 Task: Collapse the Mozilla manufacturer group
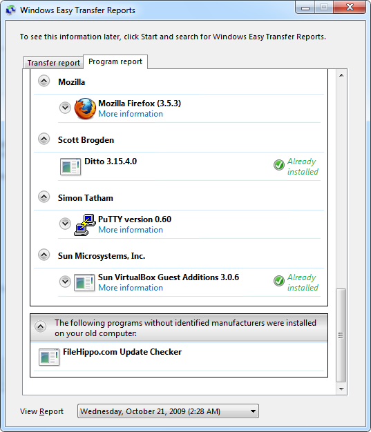point(44,81)
